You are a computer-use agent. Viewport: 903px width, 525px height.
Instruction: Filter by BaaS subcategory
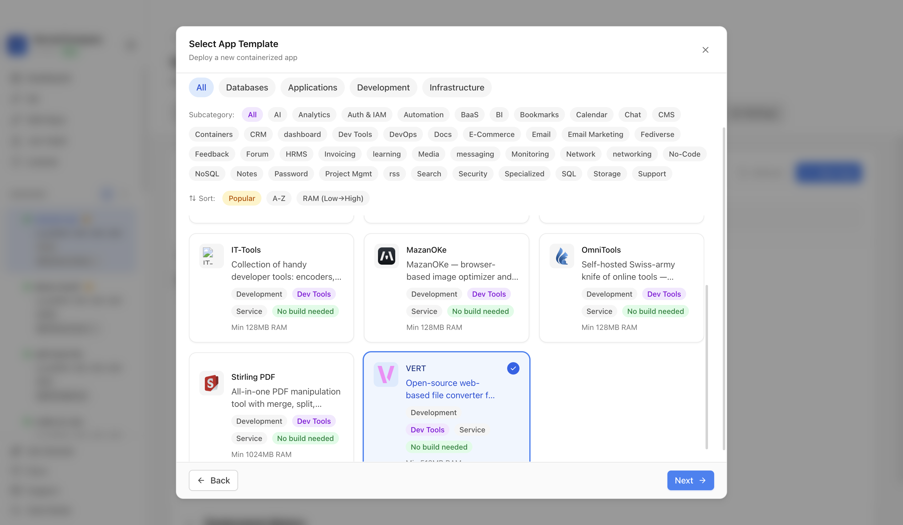point(469,115)
